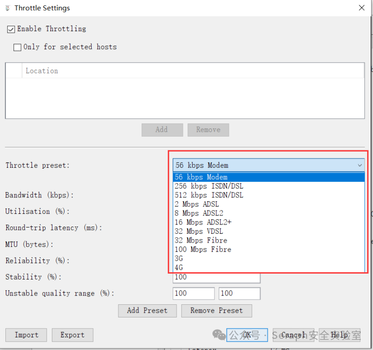Uncheck Enable Throttling checkbox
The image size is (373, 350).
tap(11, 29)
